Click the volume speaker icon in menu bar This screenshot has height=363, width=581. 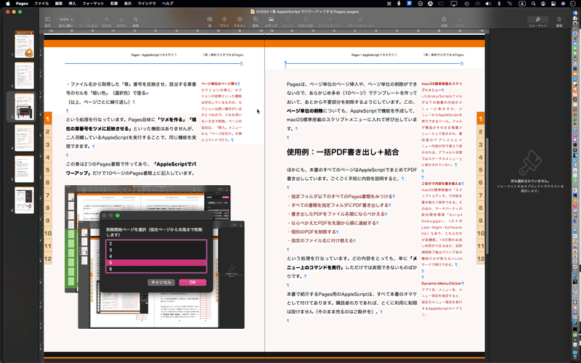click(x=488, y=4)
